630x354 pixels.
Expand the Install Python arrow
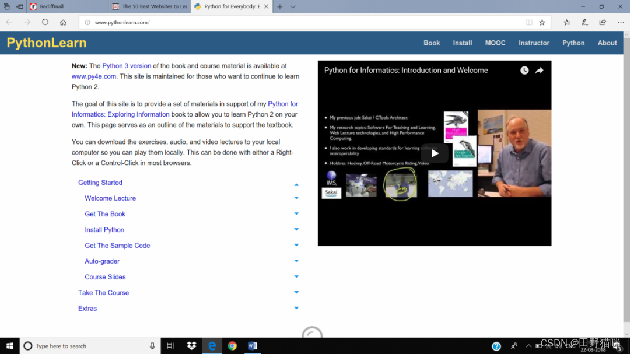click(x=296, y=229)
